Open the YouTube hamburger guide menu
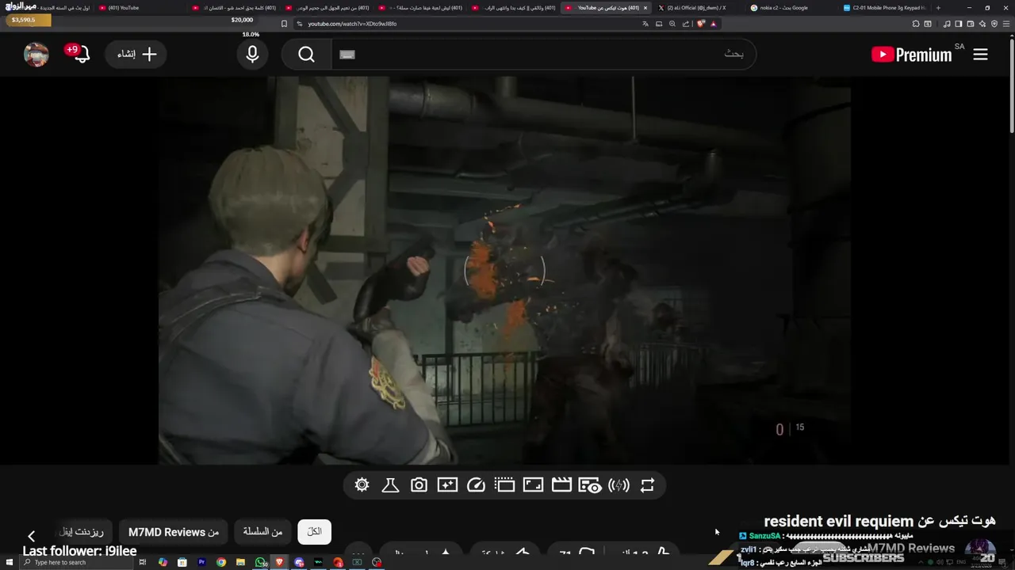Image resolution: width=1015 pixels, height=570 pixels. coord(980,55)
